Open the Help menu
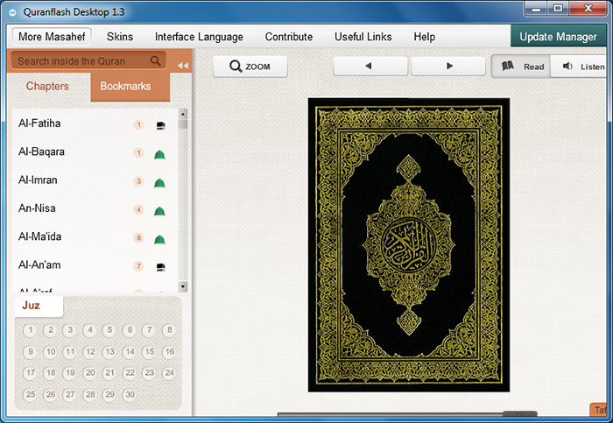Image resolution: width=613 pixels, height=423 pixels. (425, 37)
